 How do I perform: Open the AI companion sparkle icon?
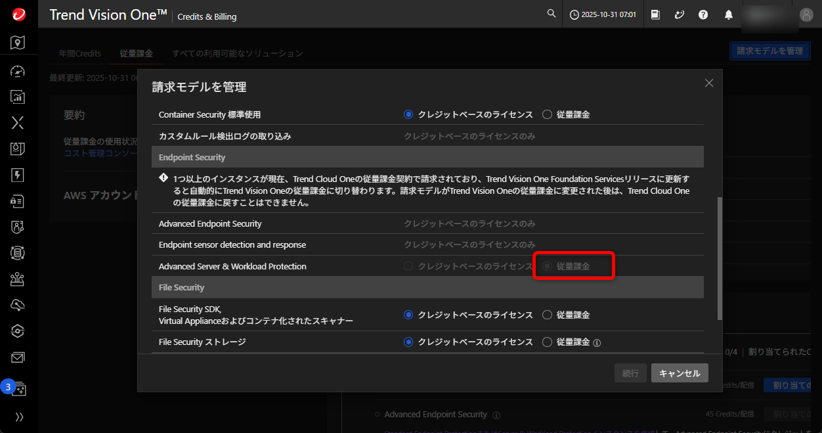coord(680,14)
